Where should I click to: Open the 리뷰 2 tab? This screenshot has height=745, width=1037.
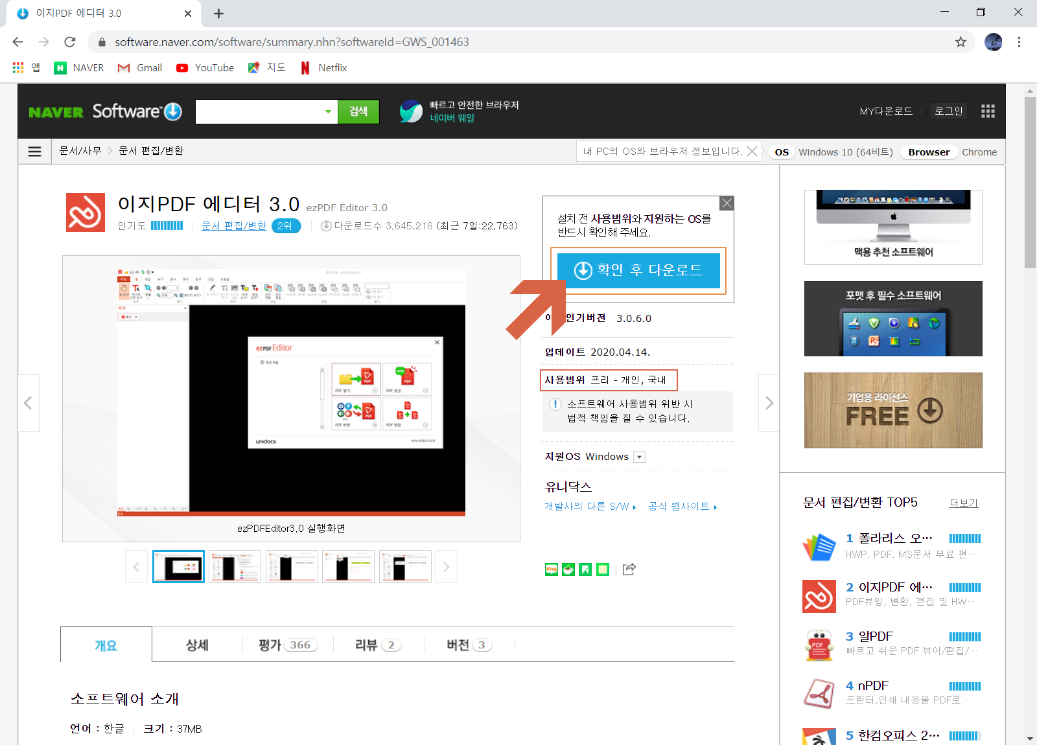pyautogui.click(x=379, y=645)
